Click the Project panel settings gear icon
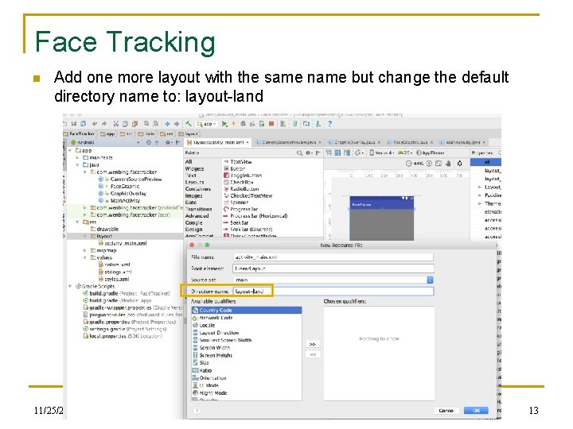The image size is (573, 429). pos(169,143)
